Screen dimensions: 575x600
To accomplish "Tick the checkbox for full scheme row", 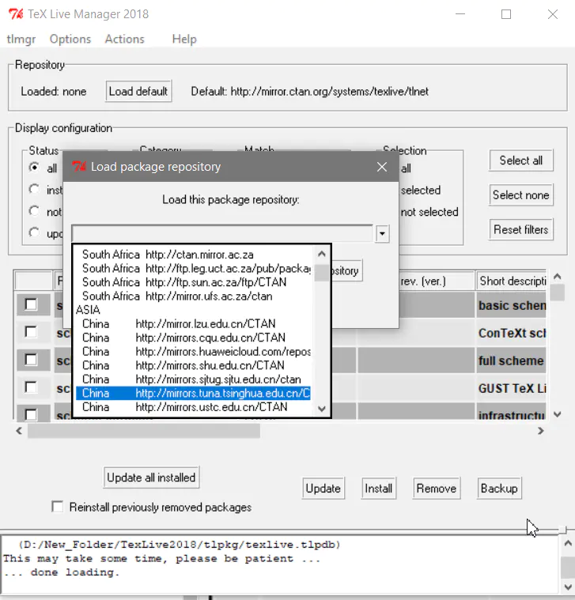I will coord(31,360).
